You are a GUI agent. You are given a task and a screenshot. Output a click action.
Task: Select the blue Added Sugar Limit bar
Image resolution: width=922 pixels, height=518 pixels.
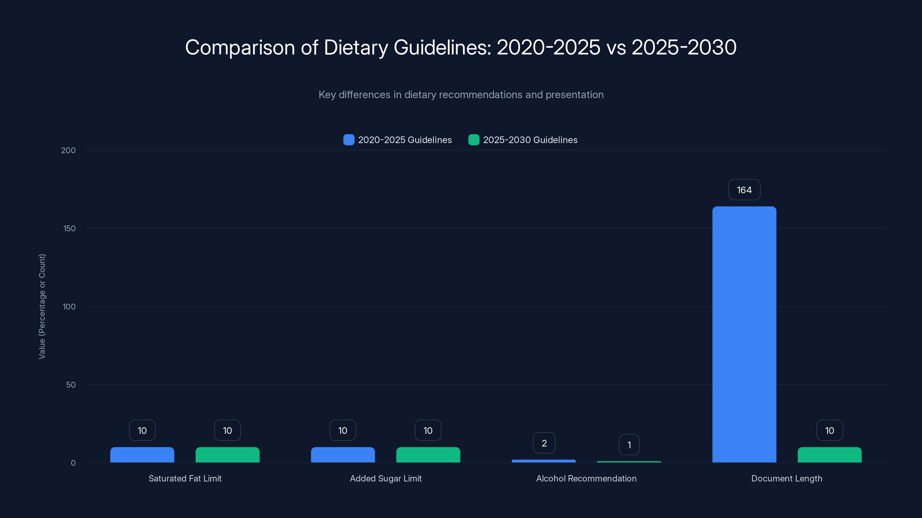343,455
